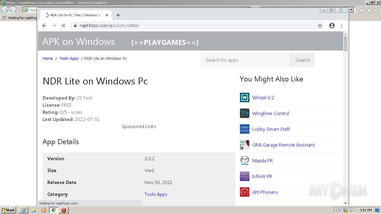Click the page scrollbar up arrow

click(346, 34)
